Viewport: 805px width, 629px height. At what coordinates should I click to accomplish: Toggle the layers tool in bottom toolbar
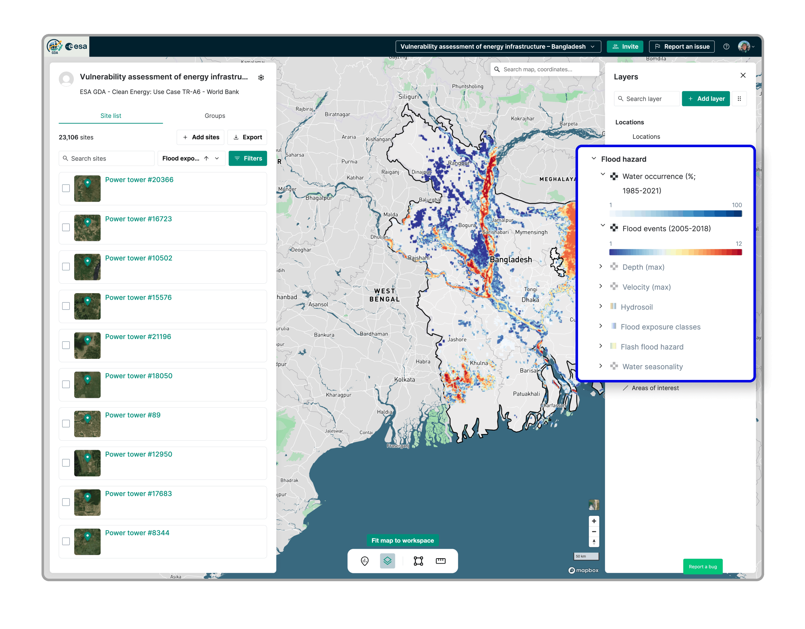click(x=387, y=561)
